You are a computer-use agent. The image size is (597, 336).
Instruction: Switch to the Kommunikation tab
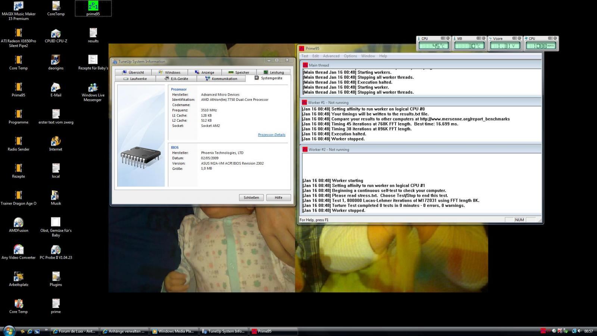tap(221, 79)
